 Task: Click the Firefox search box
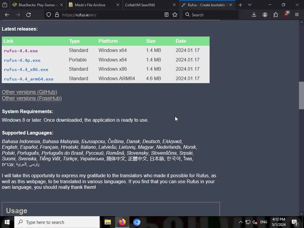[210, 15]
